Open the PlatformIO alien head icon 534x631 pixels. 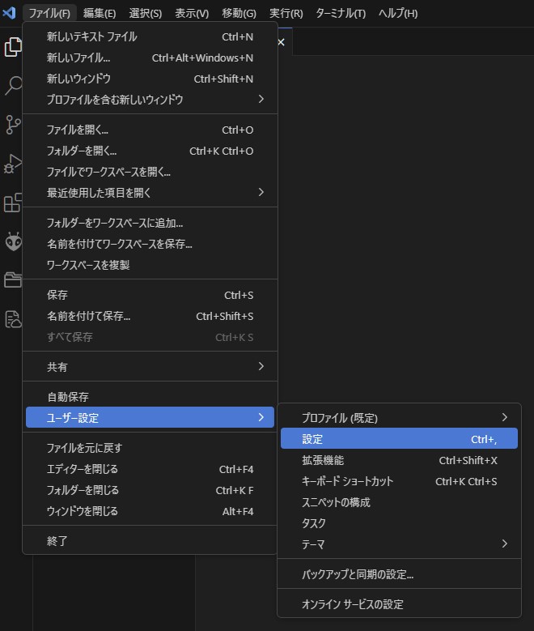tap(13, 241)
